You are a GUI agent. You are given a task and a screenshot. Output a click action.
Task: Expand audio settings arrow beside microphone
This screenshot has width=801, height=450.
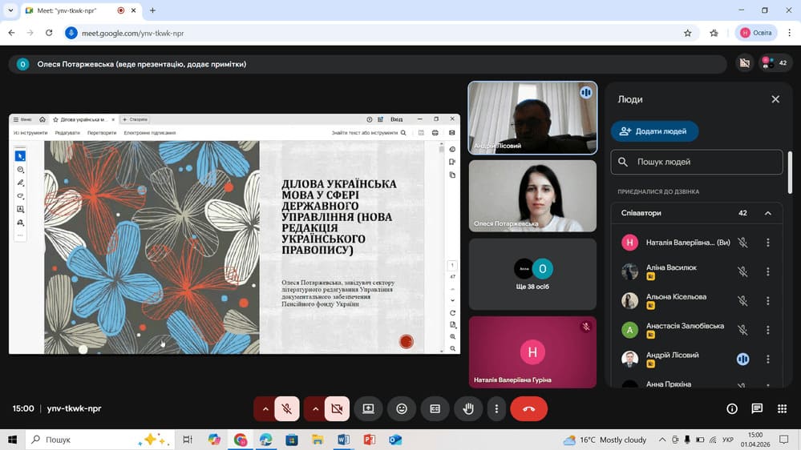(x=265, y=408)
